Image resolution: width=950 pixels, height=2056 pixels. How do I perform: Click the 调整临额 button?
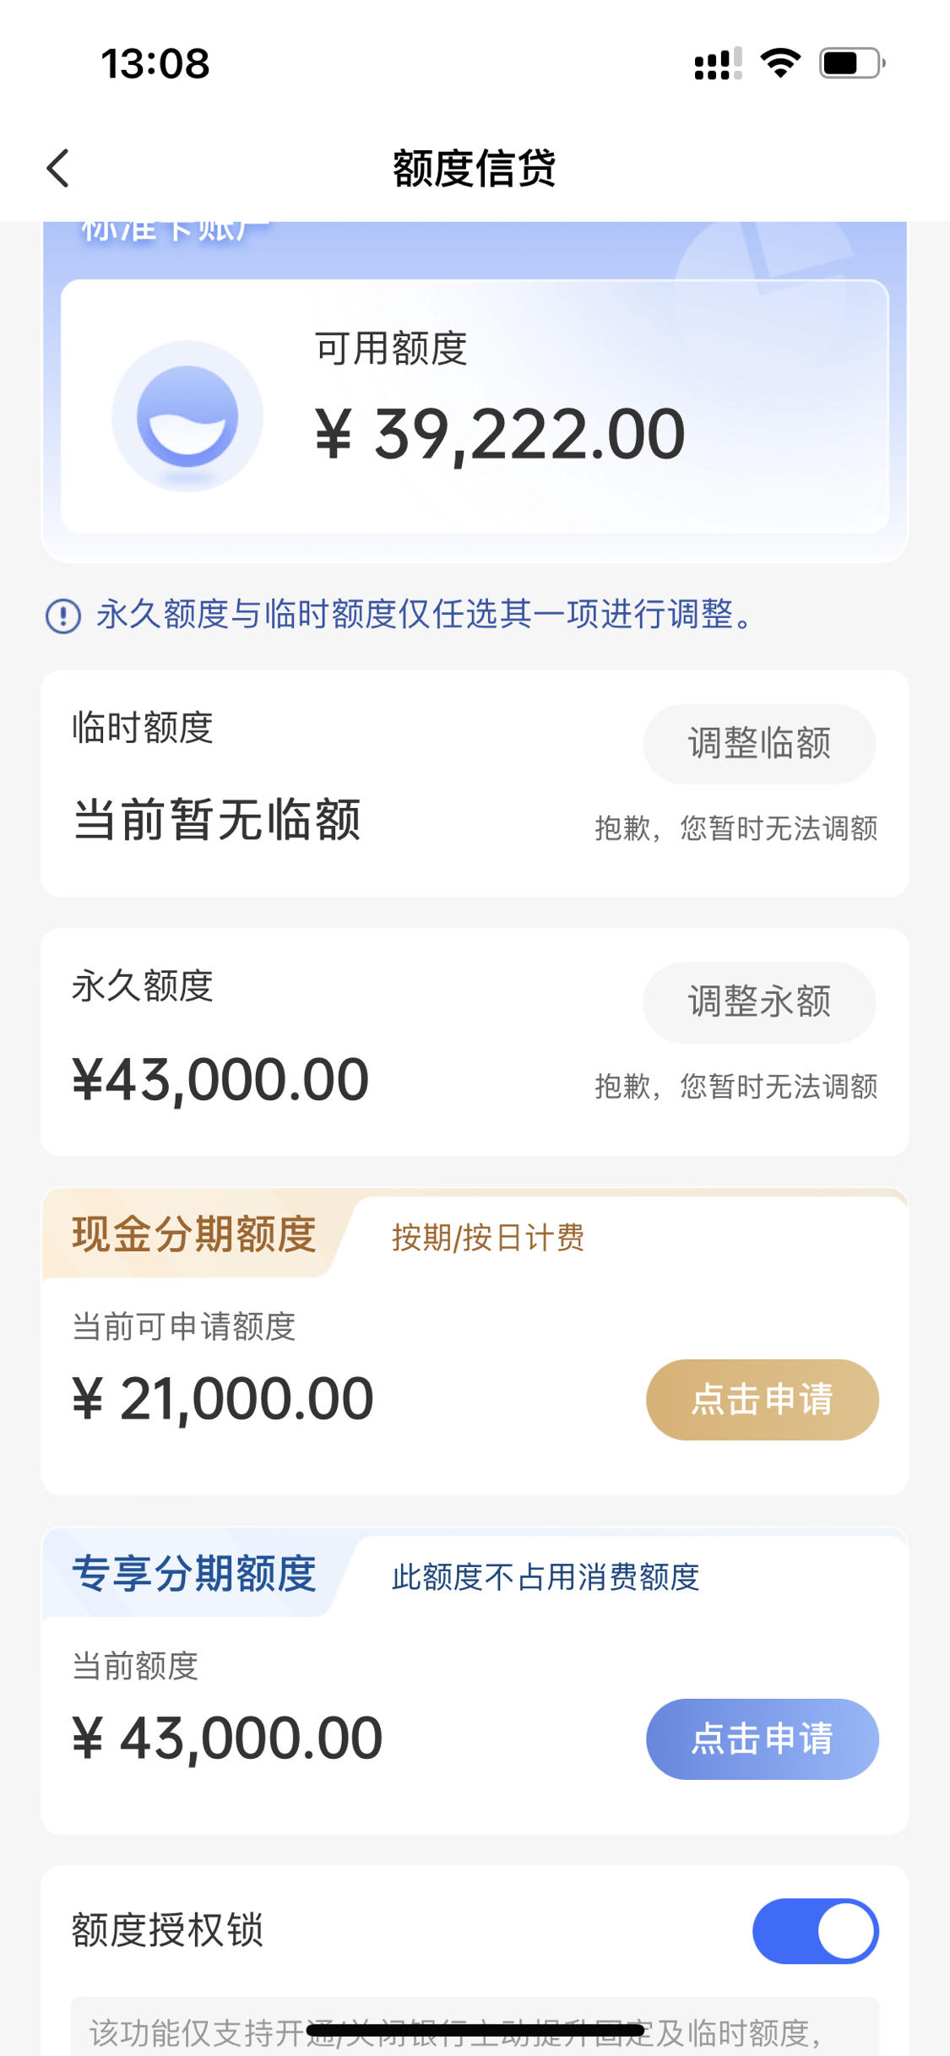[x=759, y=743]
